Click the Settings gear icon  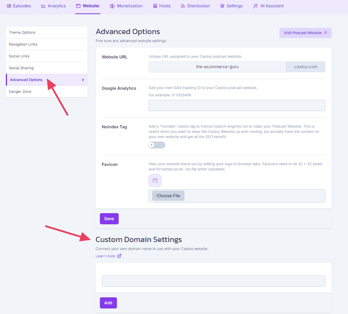point(222,6)
